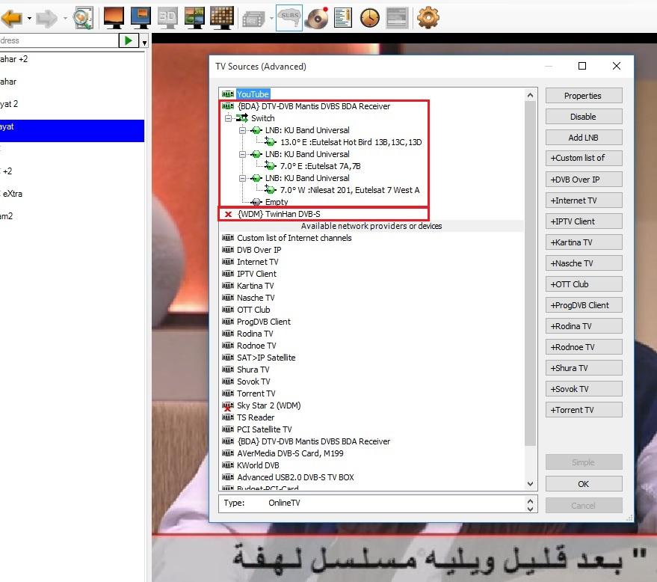Select the 13.0°E Eutelsat Hot Bird satellite row

tap(351, 142)
